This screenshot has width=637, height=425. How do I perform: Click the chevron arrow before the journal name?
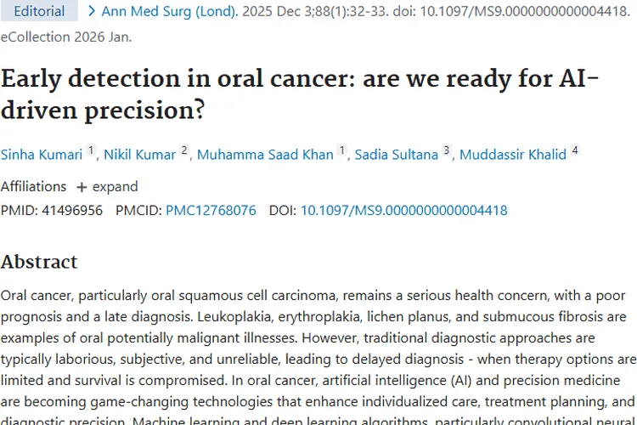[93, 12]
